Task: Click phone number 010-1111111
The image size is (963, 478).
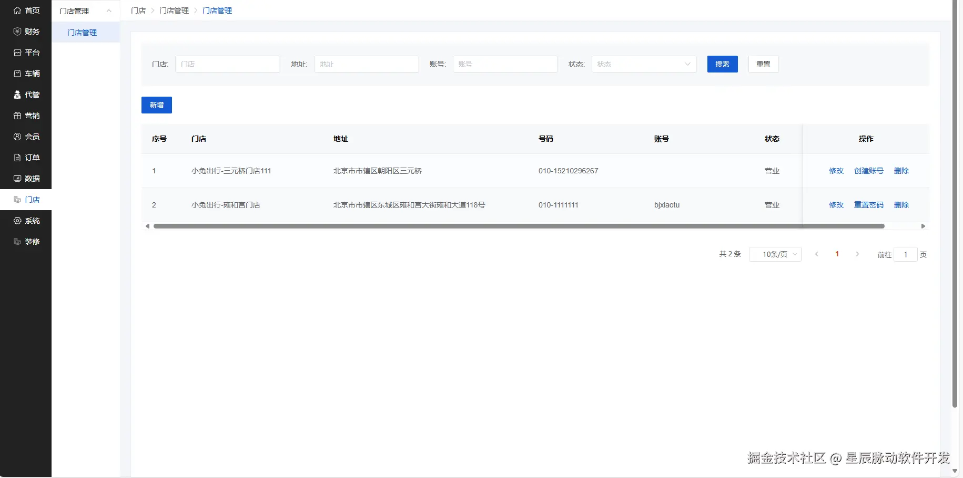Action: [x=559, y=205]
